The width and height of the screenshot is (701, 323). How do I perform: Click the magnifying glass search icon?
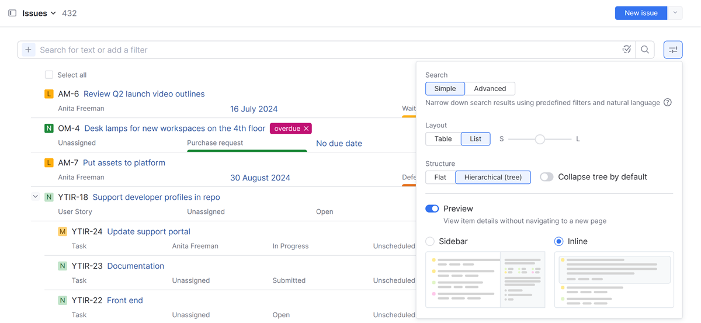click(645, 50)
